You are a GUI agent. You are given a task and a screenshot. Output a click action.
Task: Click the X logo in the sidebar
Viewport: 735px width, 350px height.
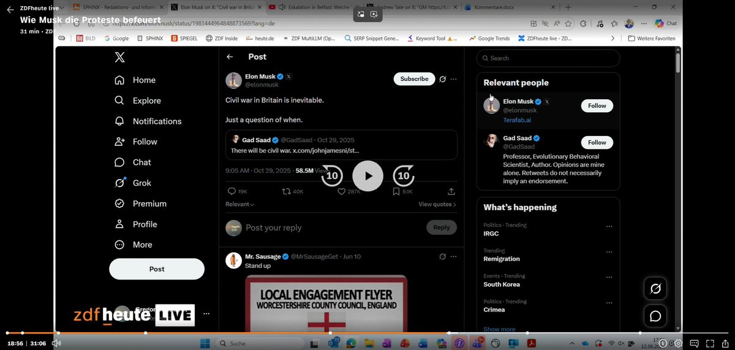click(119, 58)
